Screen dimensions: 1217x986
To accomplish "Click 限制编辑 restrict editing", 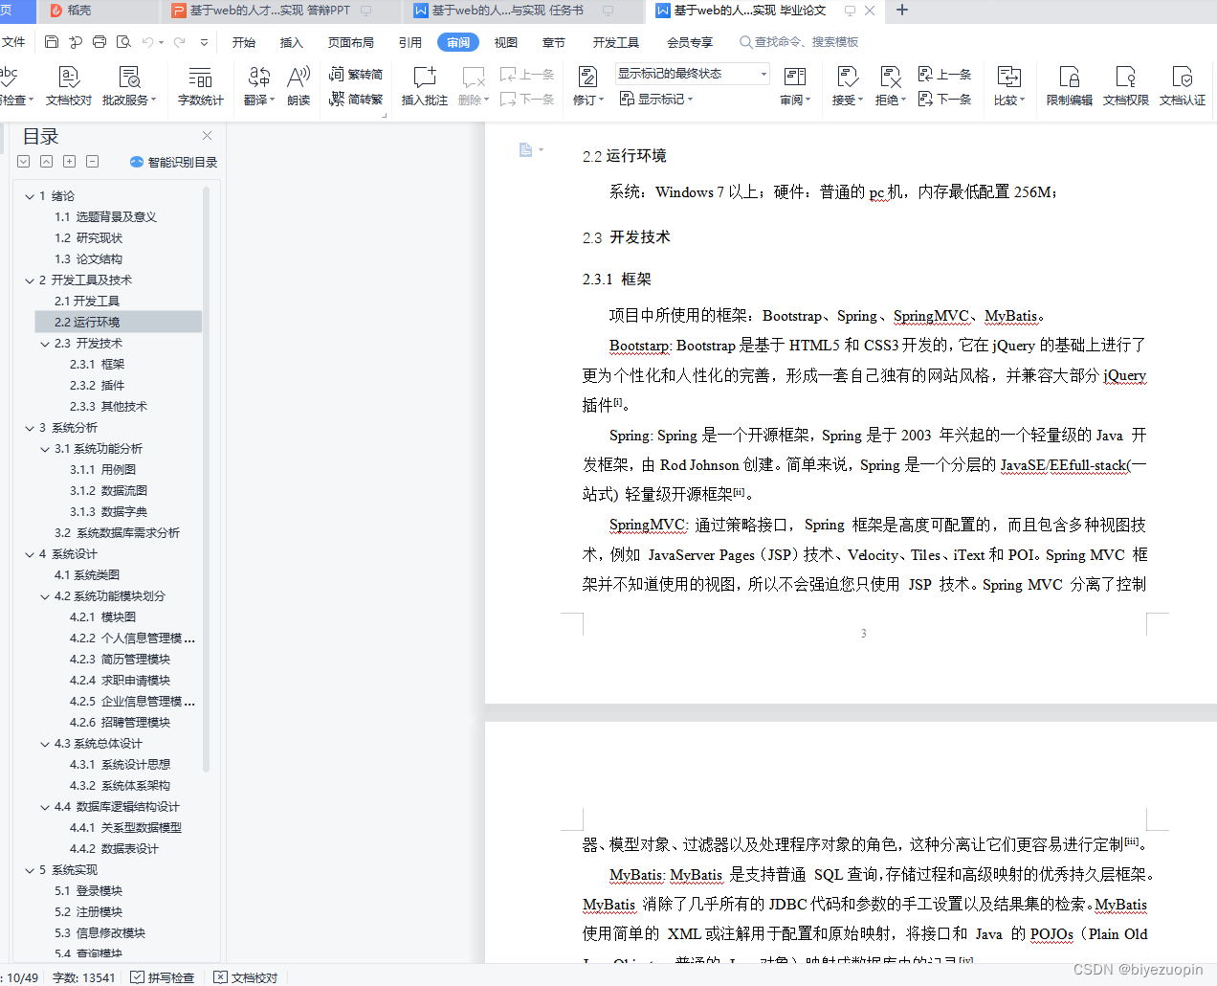I will [1070, 85].
